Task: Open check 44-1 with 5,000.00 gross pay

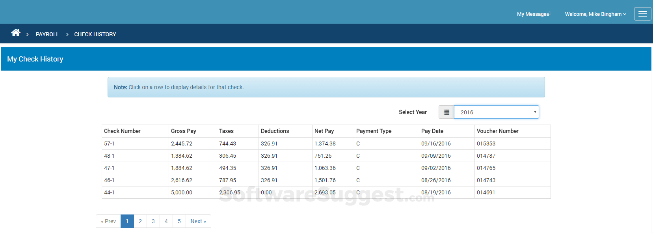Action: point(109,192)
